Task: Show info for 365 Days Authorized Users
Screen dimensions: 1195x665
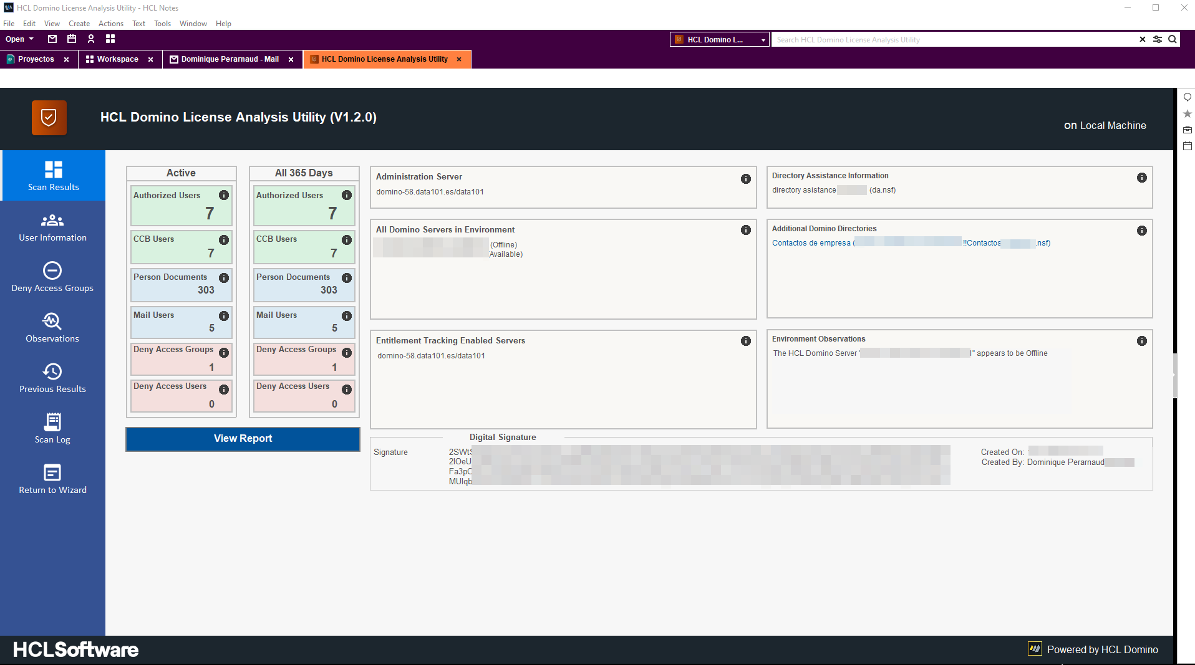Action: tap(347, 195)
